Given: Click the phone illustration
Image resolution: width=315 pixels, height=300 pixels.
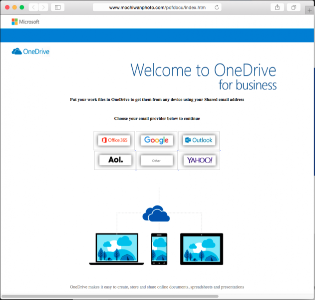Looking at the screenshot, I should point(159,249).
